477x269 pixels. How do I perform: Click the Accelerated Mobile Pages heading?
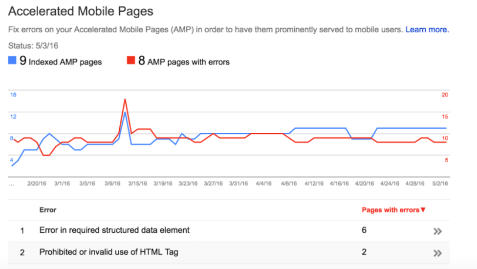click(x=81, y=11)
